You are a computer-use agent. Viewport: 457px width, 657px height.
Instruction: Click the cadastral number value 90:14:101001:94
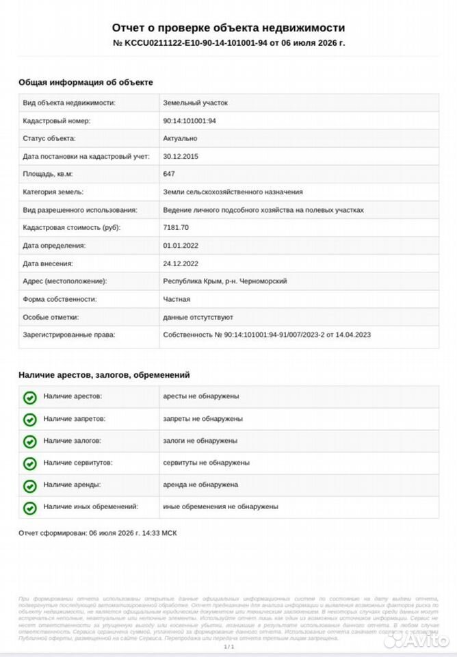[x=190, y=120]
